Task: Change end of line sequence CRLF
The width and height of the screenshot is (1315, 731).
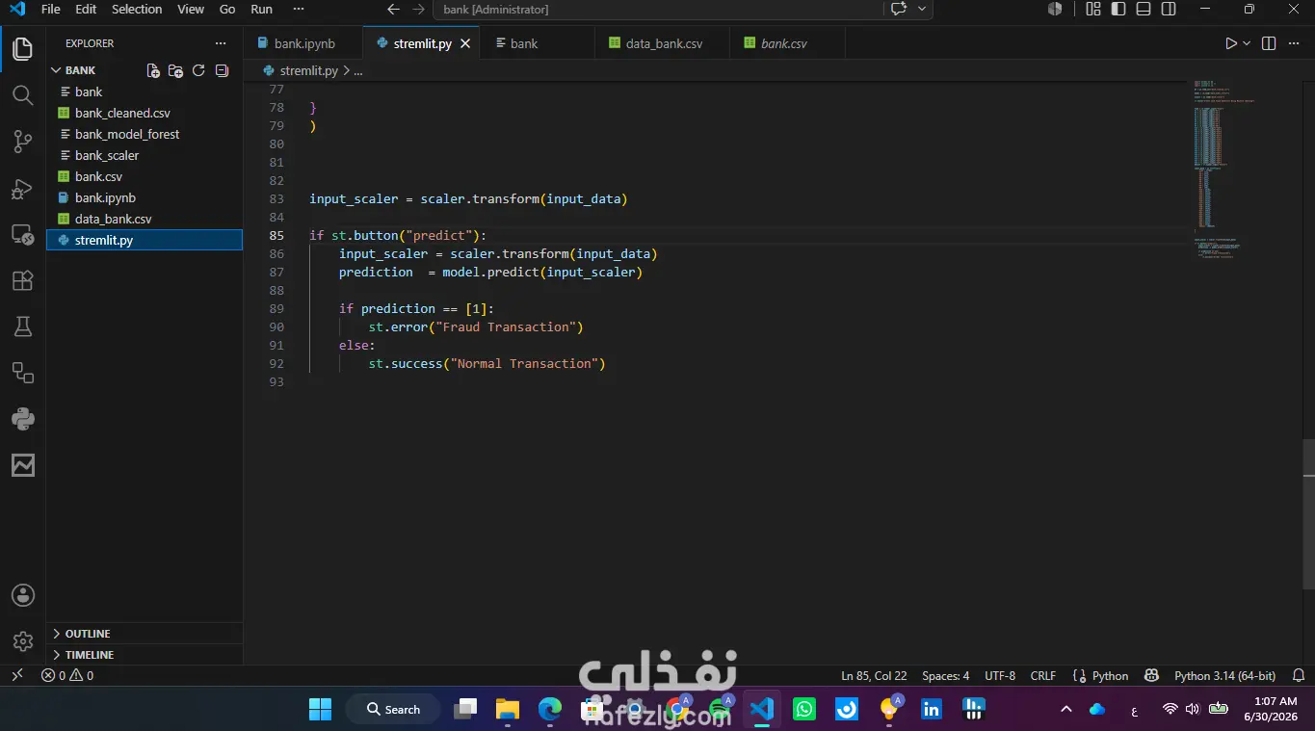Action: point(1043,675)
